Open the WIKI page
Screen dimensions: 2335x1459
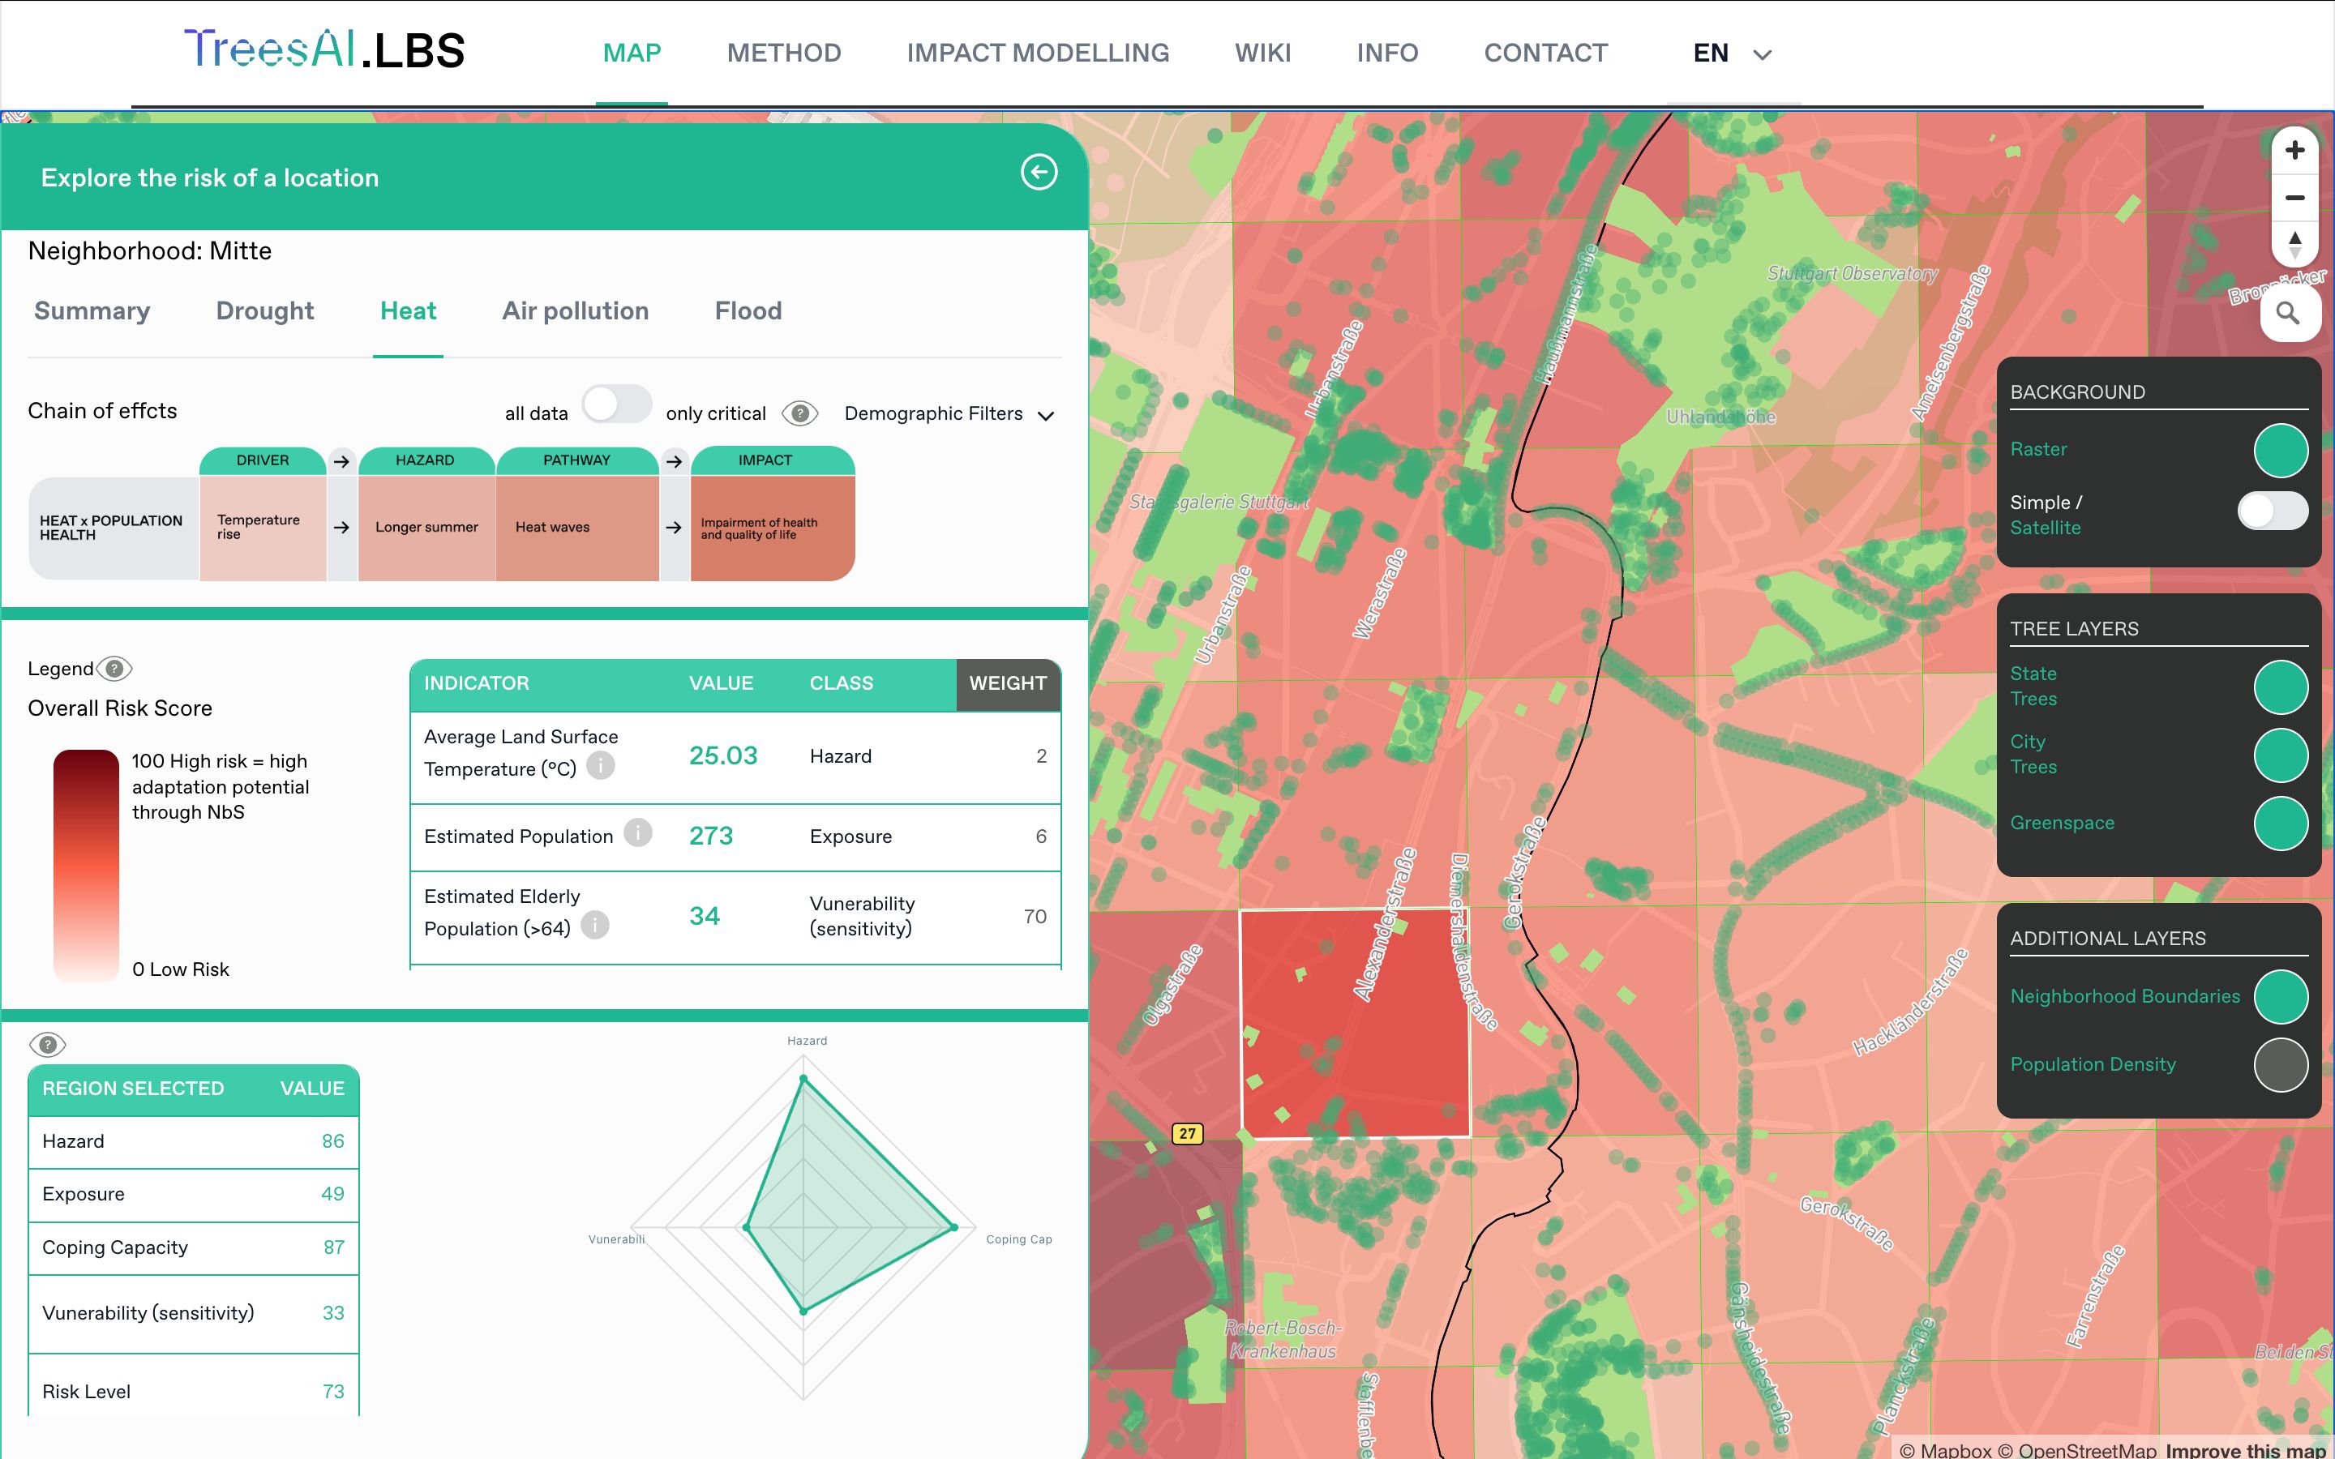click(x=1263, y=53)
